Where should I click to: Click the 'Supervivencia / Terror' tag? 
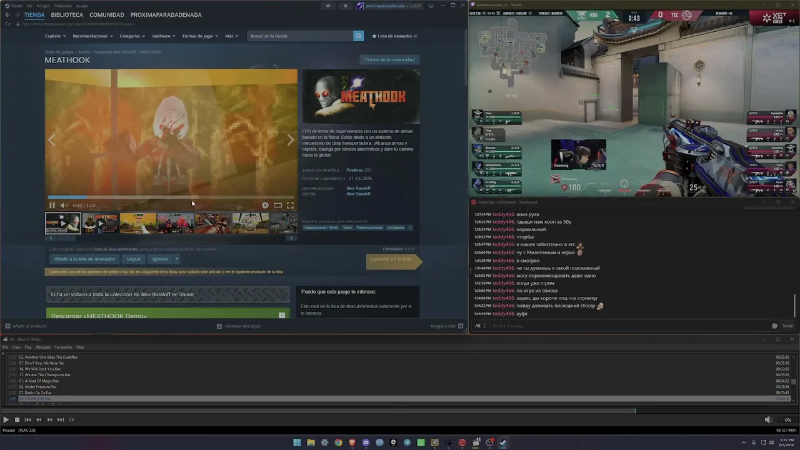tap(321, 227)
